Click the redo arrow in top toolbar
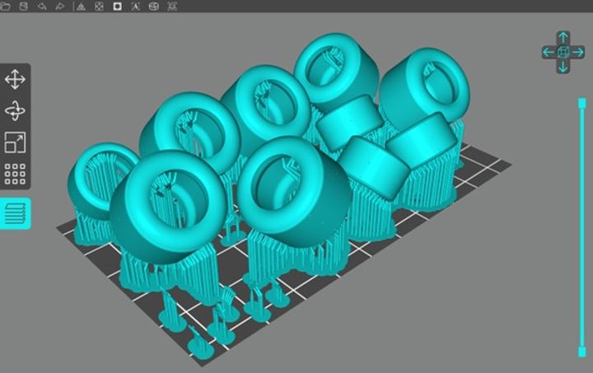The image size is (593, 373). pyautogui.click(x=59, y=6)
